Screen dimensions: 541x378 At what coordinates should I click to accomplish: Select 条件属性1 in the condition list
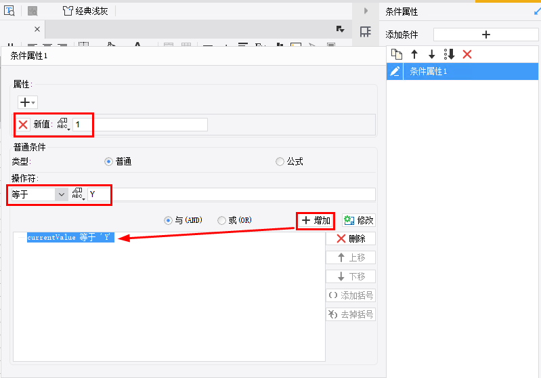[471, 71]
